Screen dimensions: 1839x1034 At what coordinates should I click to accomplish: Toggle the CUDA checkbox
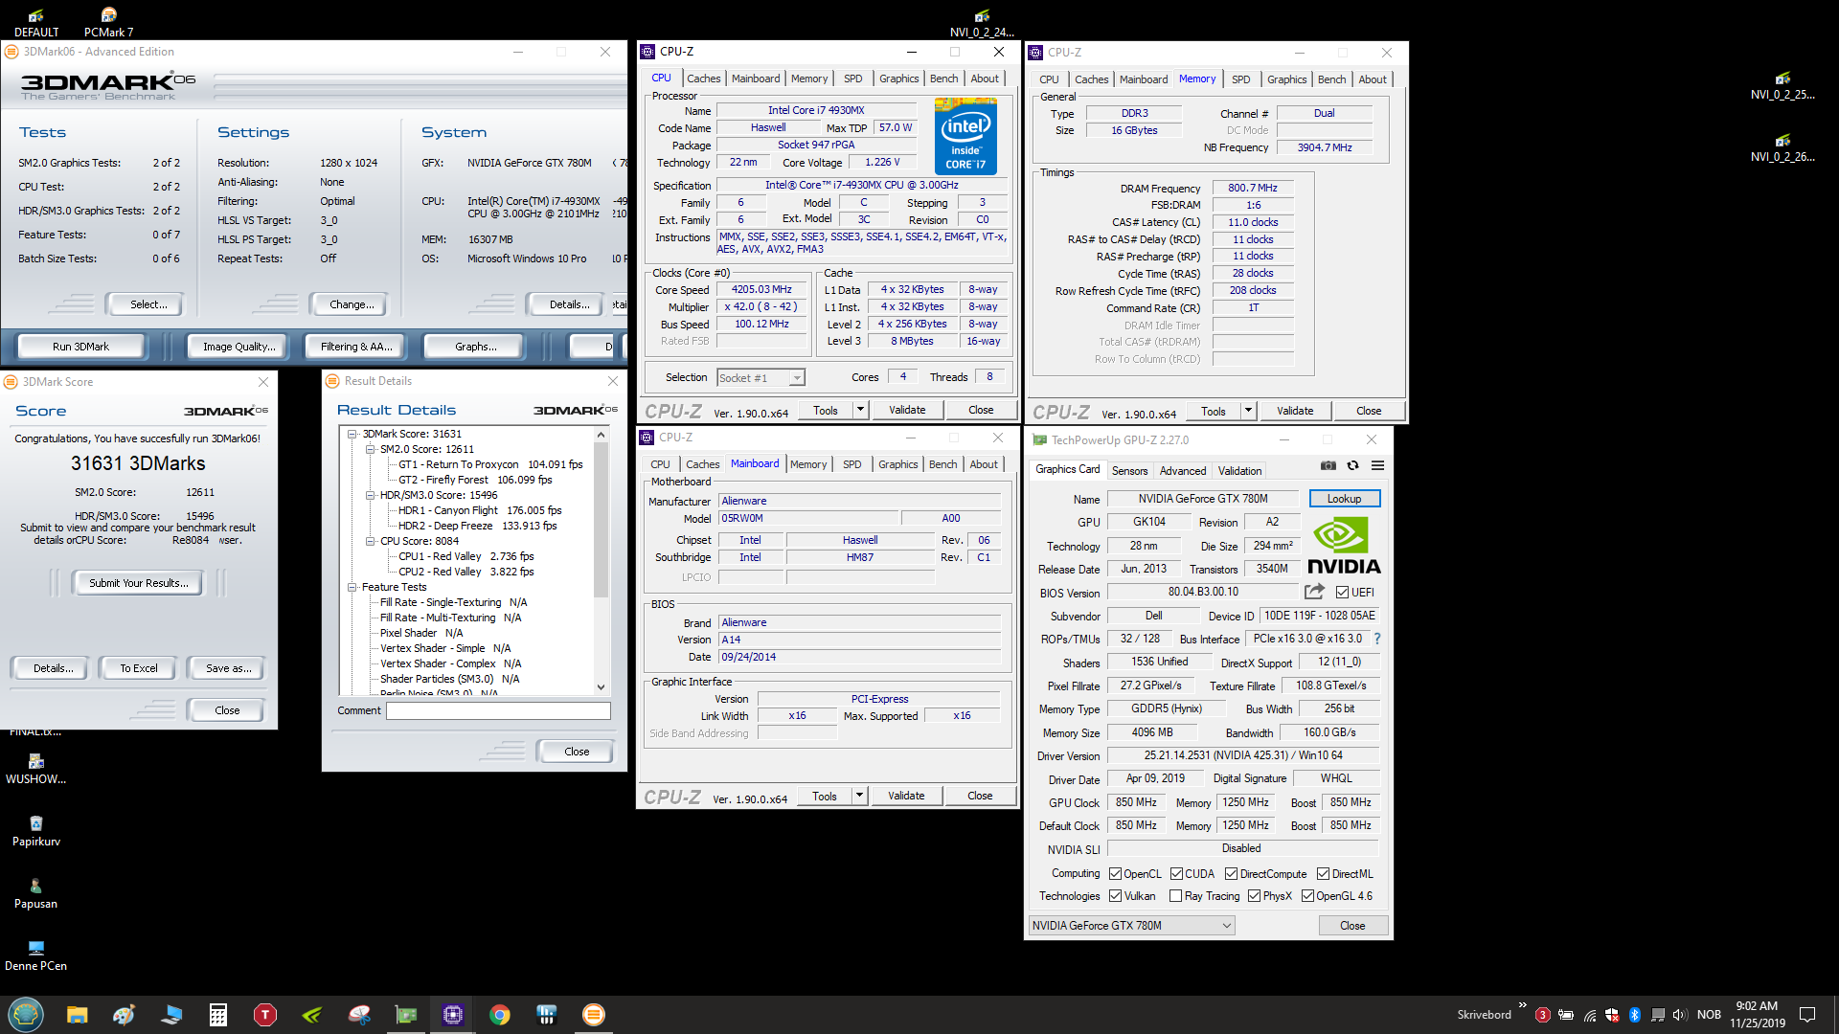coord(1176,874)
